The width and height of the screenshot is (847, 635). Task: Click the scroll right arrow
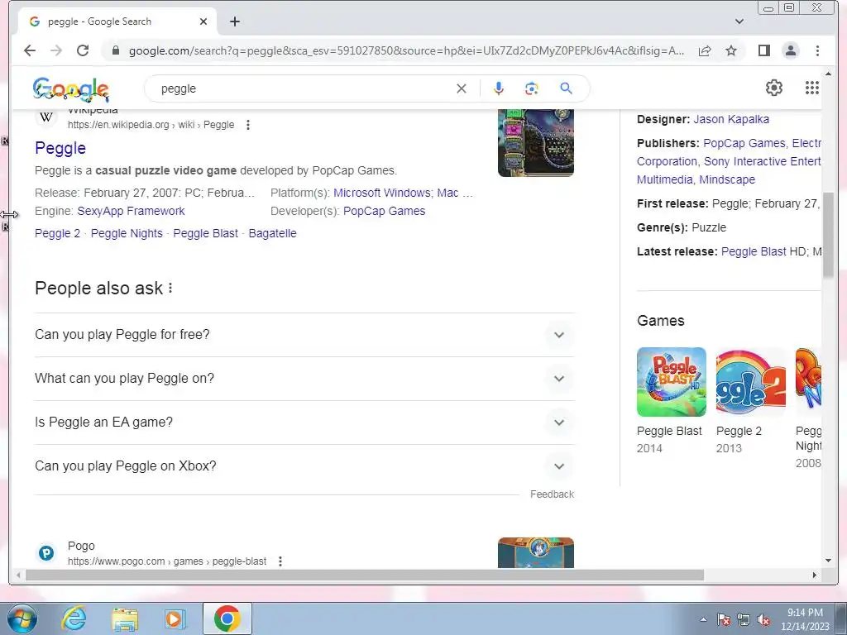coord(815,575)
